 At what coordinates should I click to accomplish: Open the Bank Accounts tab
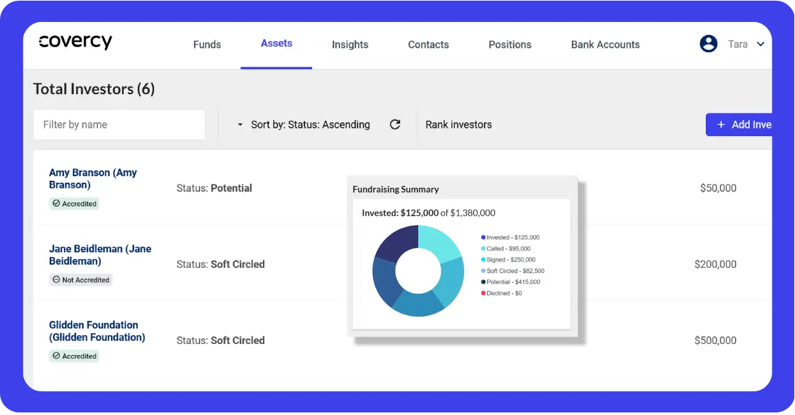coord(605,45)
